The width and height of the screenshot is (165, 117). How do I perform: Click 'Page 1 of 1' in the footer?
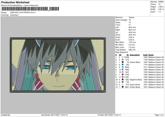tap(159, 115)
